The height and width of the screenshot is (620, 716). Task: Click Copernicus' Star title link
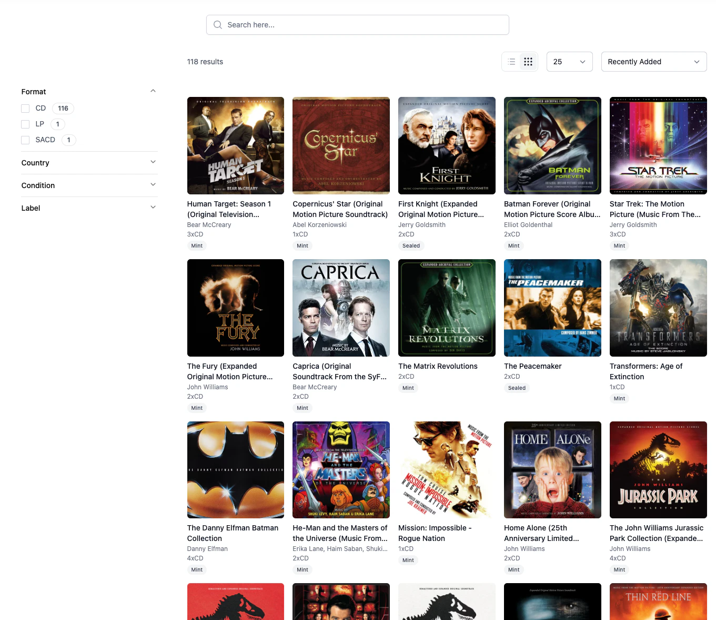click(340, 209)
